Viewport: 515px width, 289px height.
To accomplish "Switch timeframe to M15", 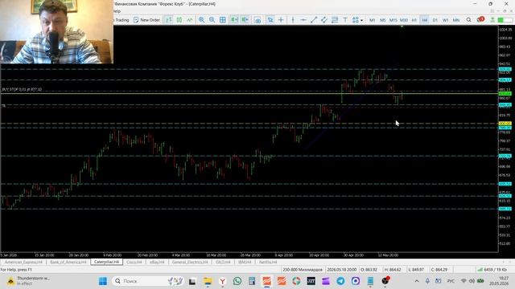I will (x=393, y=20).
